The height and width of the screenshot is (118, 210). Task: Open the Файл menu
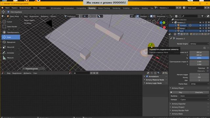pos(7,8)
